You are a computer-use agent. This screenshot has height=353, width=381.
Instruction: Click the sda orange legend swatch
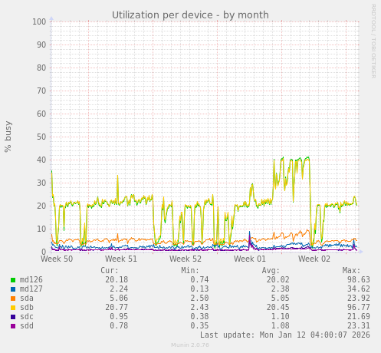point(13,299)
